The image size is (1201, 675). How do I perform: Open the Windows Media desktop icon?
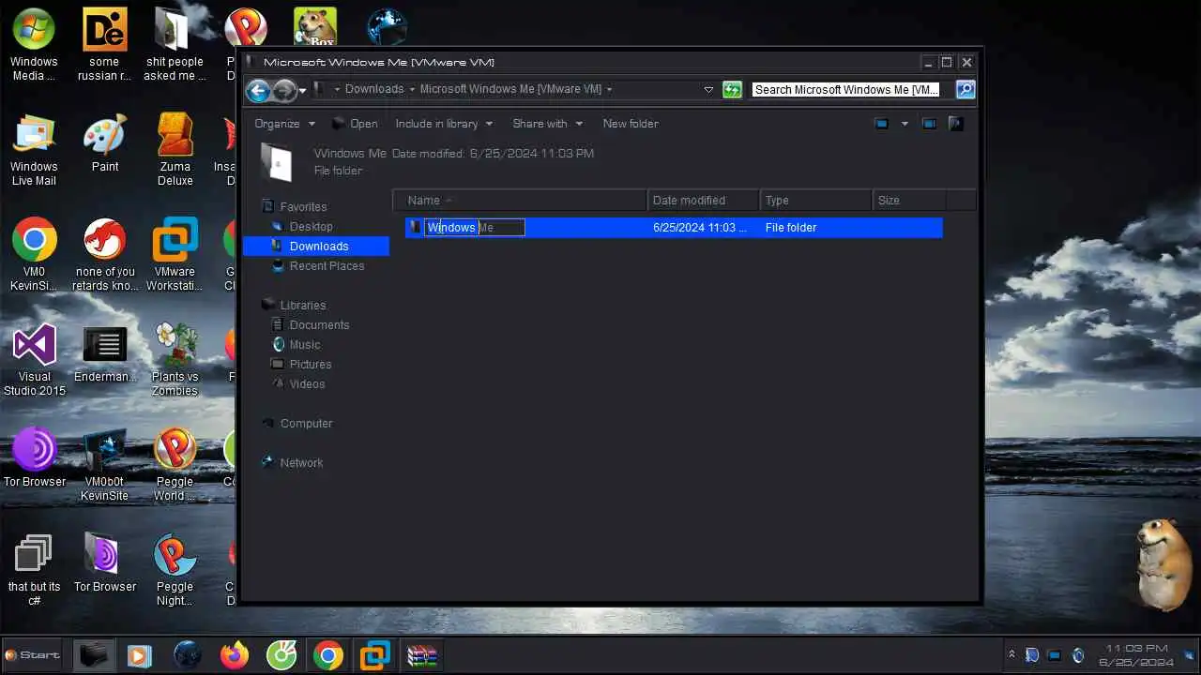click(x=34, y=44)
